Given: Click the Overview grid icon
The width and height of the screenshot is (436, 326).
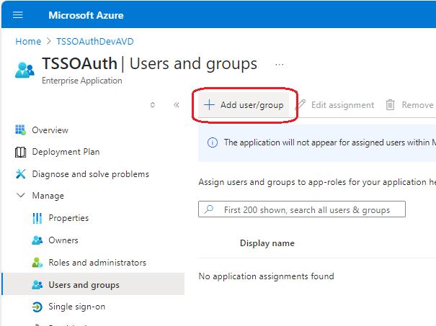Looking at the screenshot, I should point(20,130).
